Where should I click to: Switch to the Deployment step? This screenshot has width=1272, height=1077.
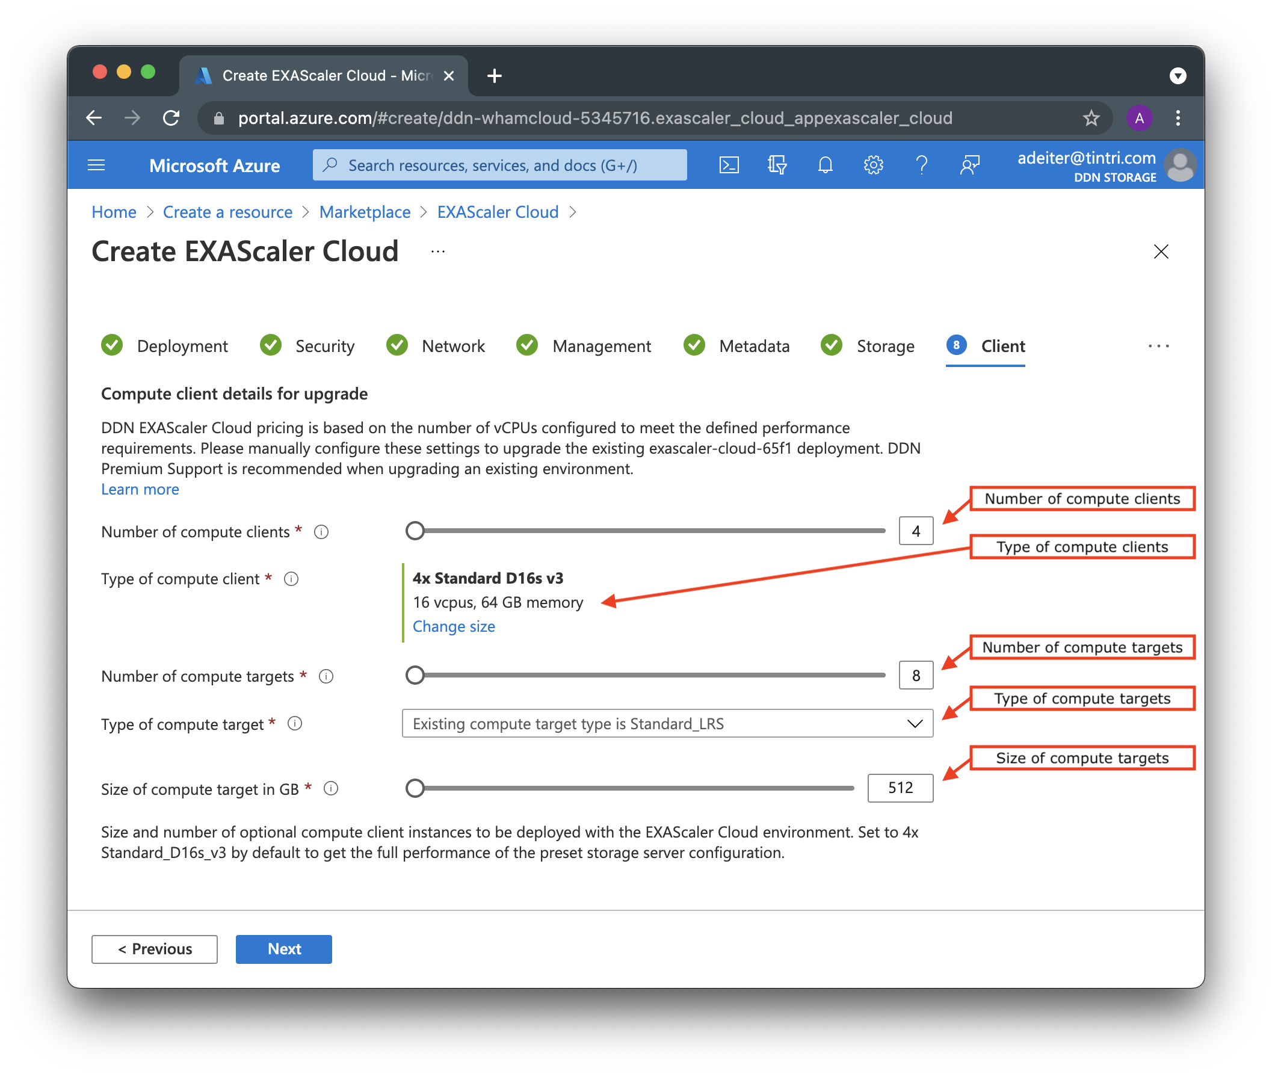click(x=165, y=346)
